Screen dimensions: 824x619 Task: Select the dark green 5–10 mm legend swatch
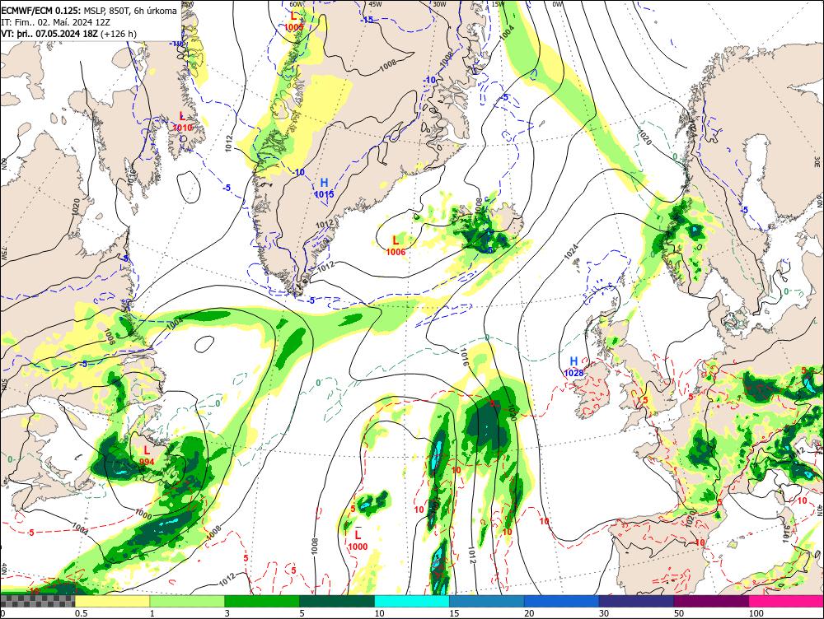[x=337, y=601]
